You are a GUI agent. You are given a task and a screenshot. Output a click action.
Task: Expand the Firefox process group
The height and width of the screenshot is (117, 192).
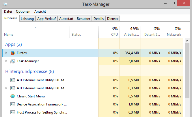pos(6,53)
